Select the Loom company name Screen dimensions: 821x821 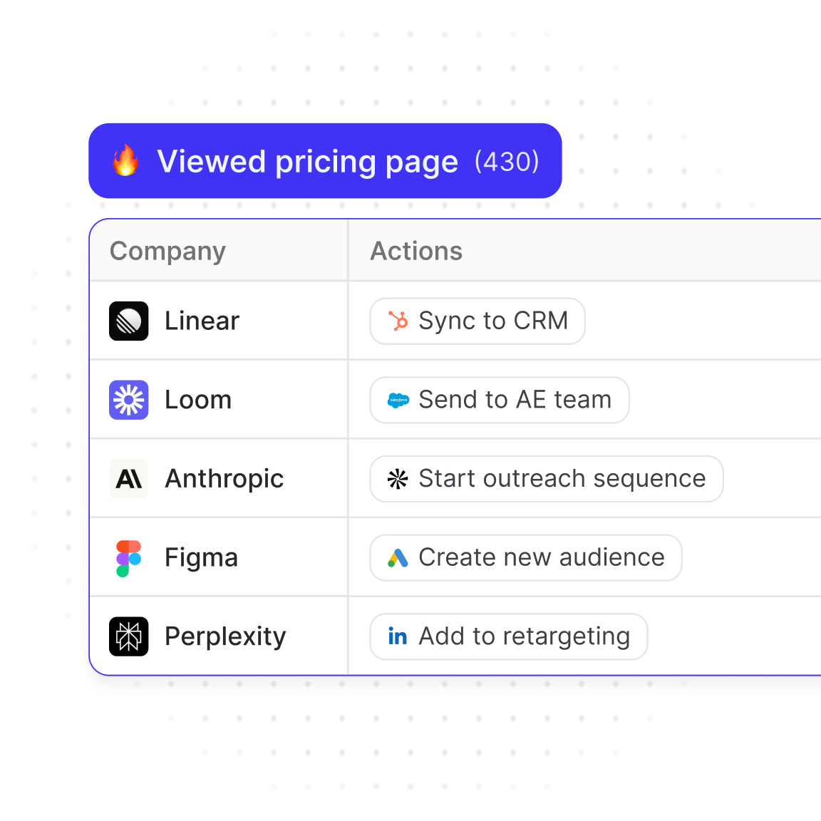(x=198, y=400)
